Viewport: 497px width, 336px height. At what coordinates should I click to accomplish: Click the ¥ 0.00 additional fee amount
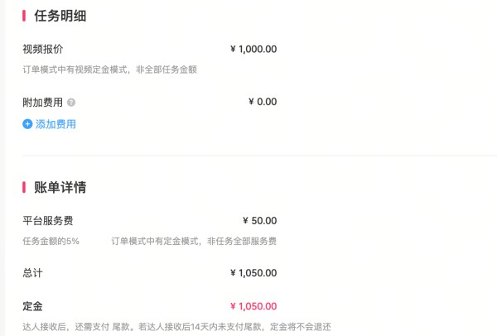263,102
